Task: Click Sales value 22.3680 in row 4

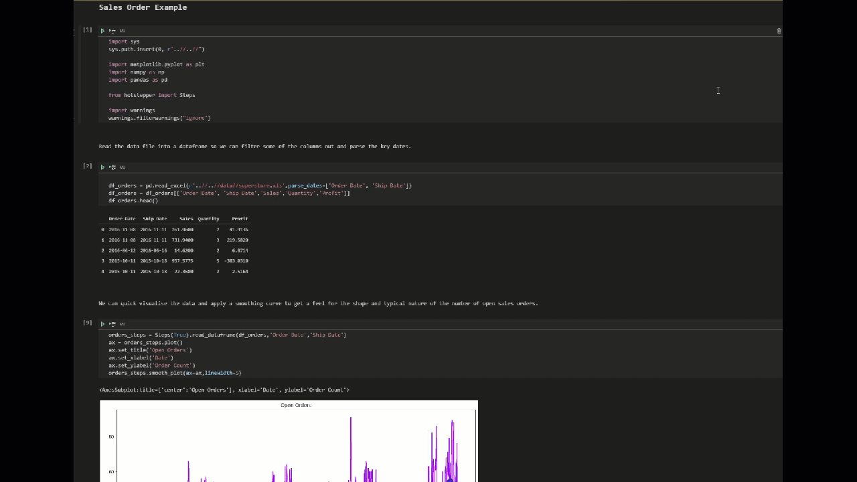Action: [183, 271]
